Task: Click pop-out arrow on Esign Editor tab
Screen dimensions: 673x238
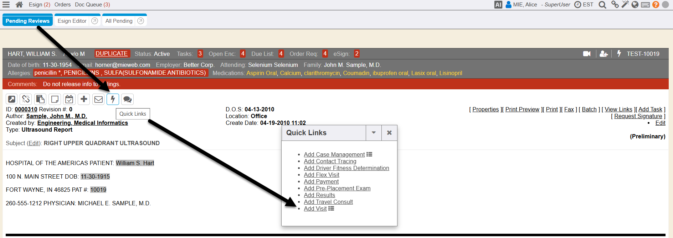Action: tap(94, 21)
